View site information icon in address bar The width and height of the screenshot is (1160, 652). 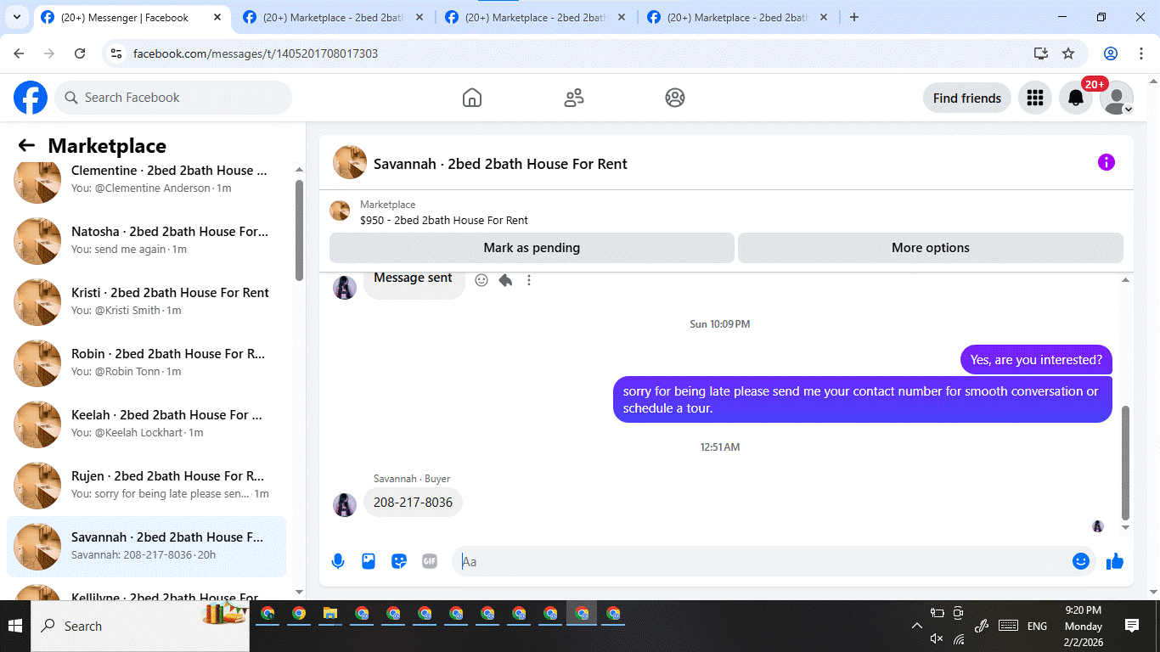[x=117, y=53]
